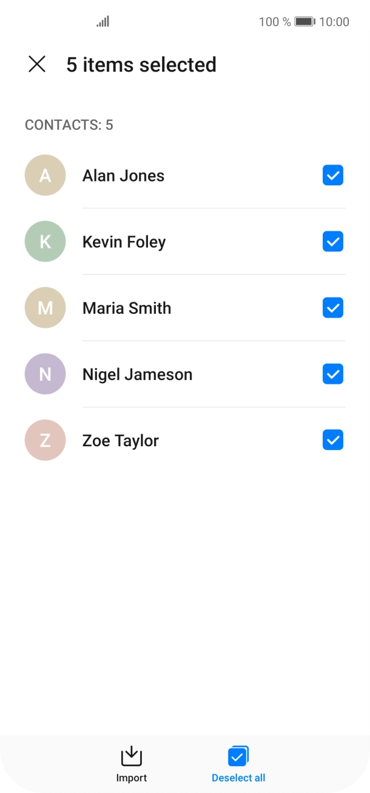Tap the Nigel Jameson contact name

(137, 374)
